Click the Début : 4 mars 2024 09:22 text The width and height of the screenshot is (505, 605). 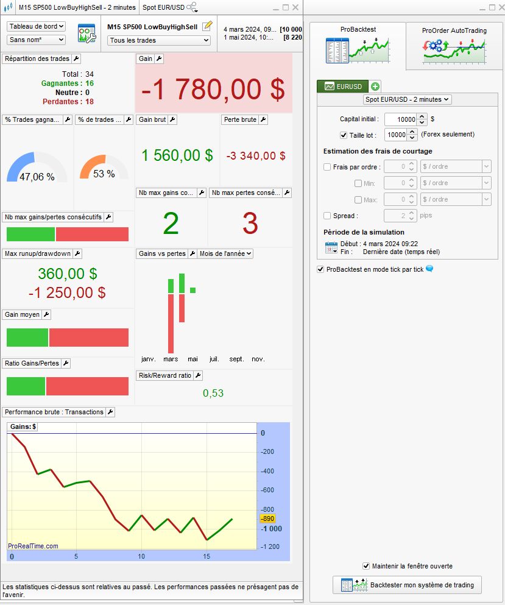click(379, 244)
